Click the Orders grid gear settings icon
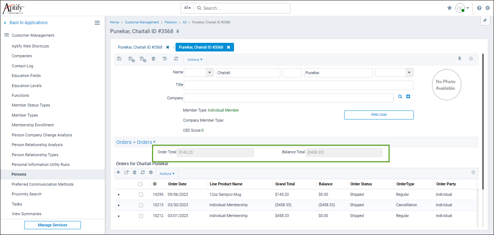 pyautogui.click(x=151, y=172)
